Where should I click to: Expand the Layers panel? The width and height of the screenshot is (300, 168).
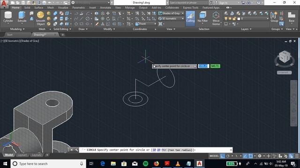[246, 29]
